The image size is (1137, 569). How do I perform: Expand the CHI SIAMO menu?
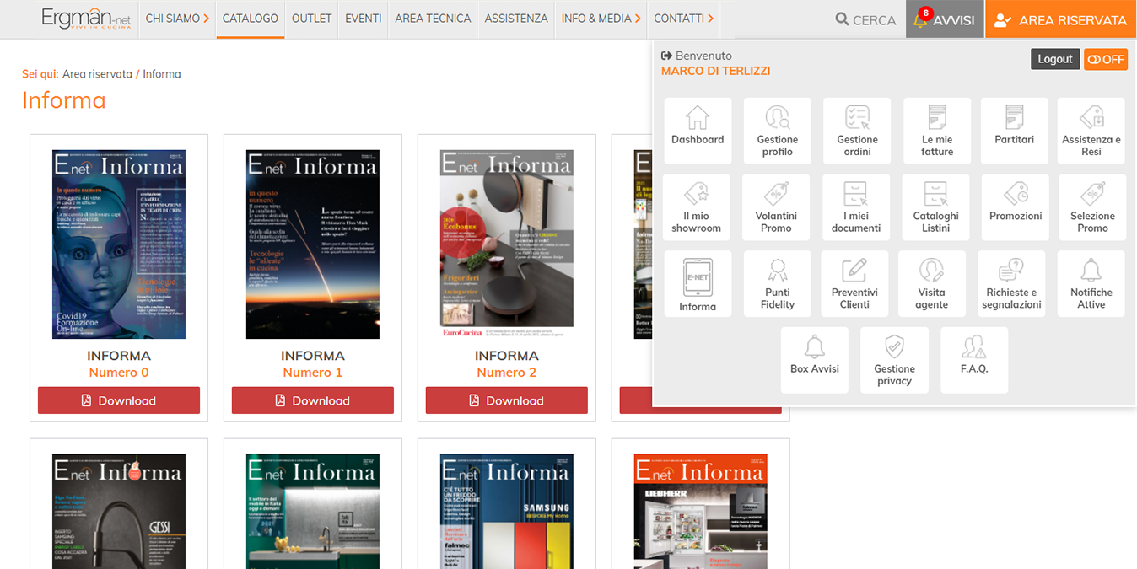tap(177, 19)
